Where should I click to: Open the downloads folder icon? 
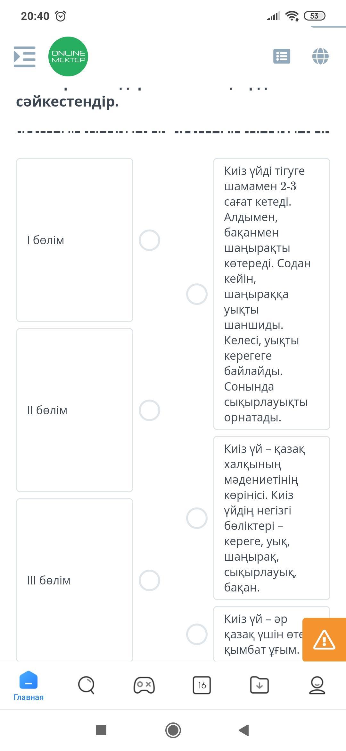259,685
